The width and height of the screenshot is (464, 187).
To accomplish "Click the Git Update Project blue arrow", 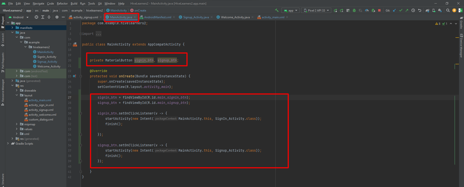I will pos(394,10).
